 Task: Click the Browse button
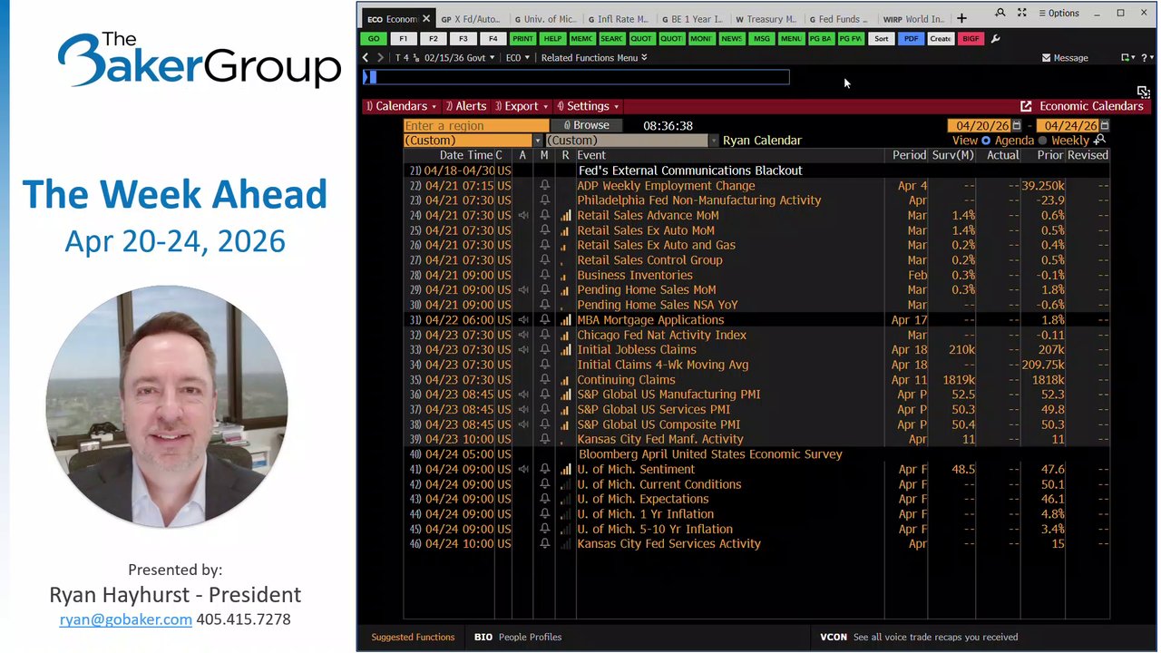tap(587, 125)
